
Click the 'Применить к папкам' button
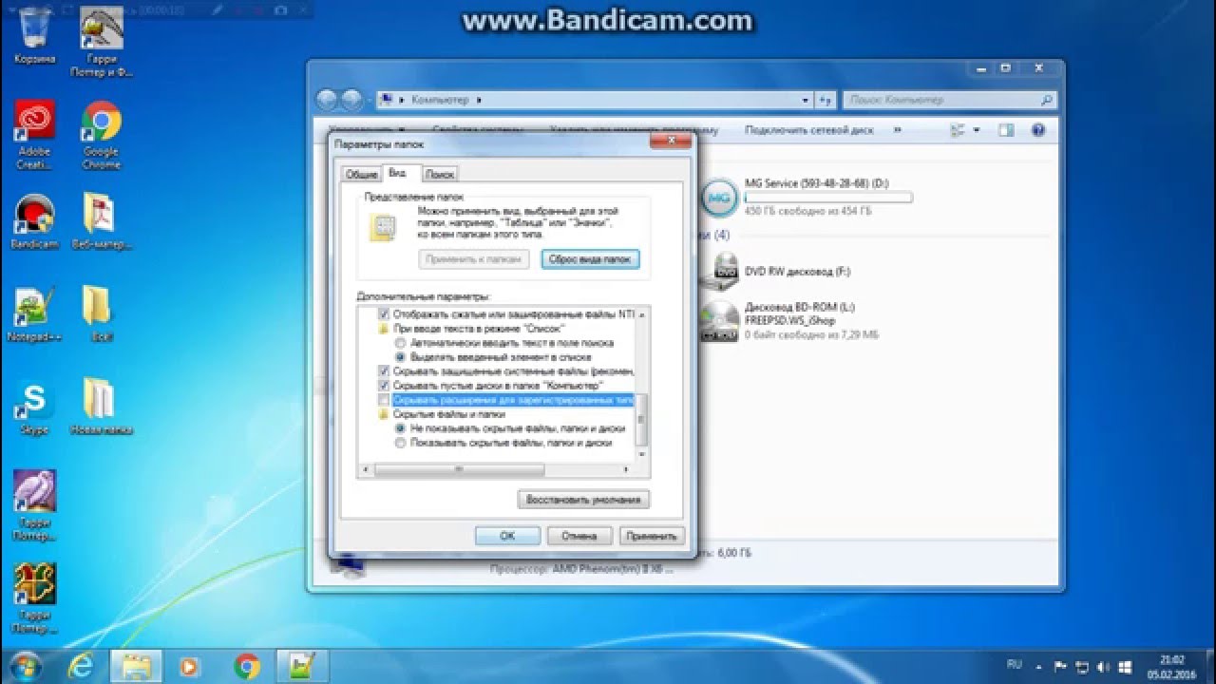473,258
